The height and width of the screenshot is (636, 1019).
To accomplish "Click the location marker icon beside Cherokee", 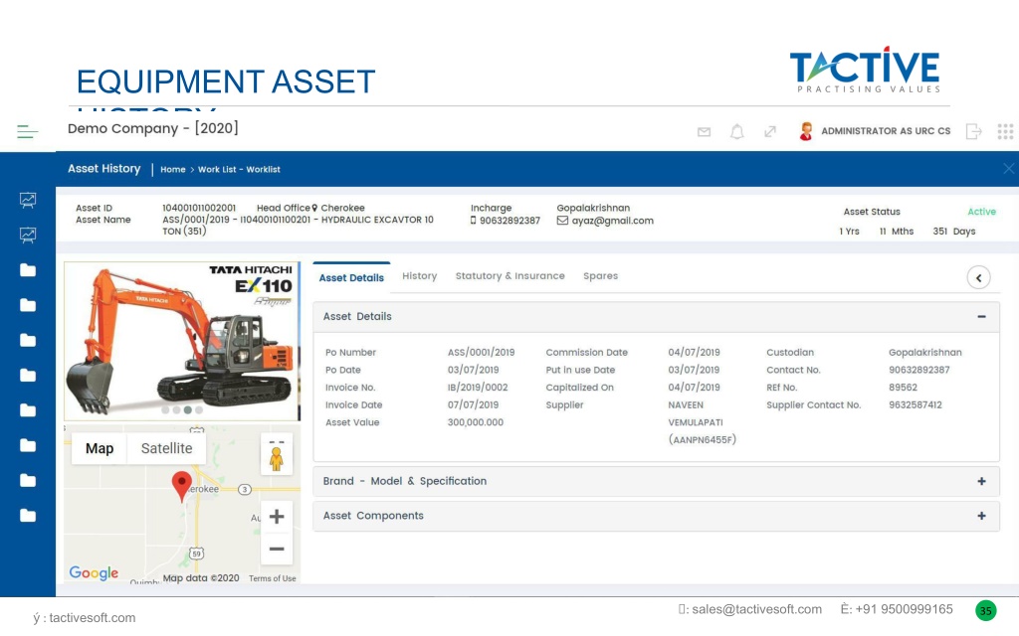I will 314,209.
